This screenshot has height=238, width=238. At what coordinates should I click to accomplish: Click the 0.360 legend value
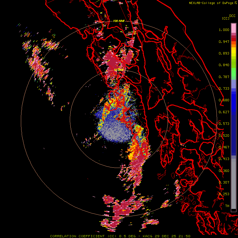click(x=224, y=171)
